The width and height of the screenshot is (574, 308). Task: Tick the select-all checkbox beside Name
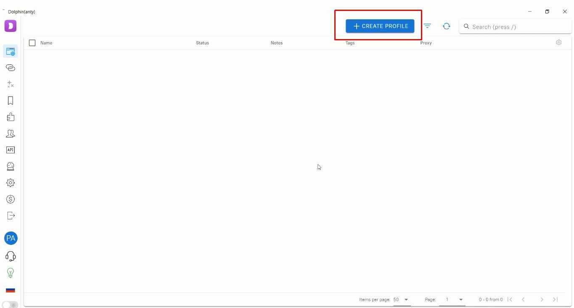click(32, 43)
